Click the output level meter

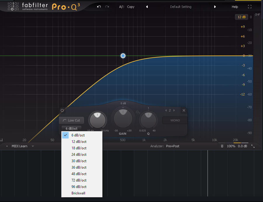(257, 79)
